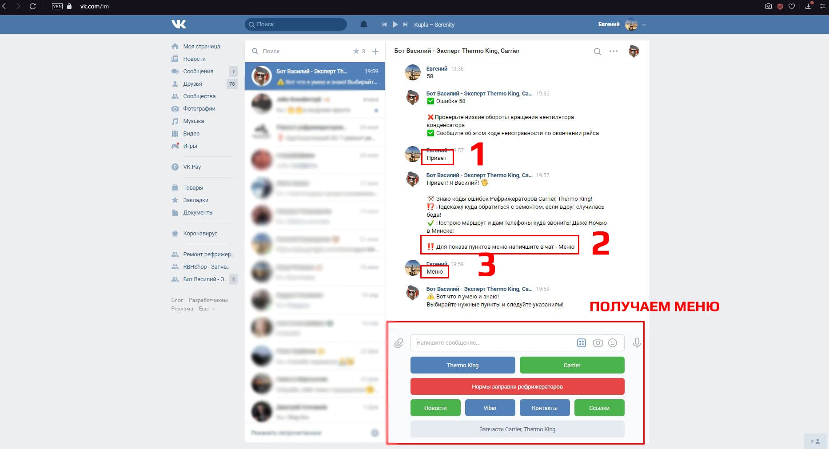829x449 pixels.
Task: Go to Моя страница
Action: tap(202, 46)
